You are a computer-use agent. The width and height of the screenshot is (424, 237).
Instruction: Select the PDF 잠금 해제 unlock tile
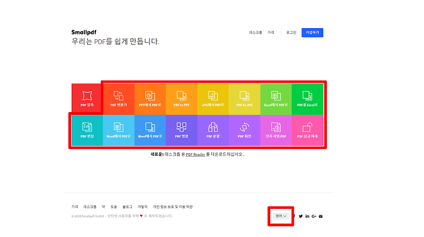coord(307,130)
